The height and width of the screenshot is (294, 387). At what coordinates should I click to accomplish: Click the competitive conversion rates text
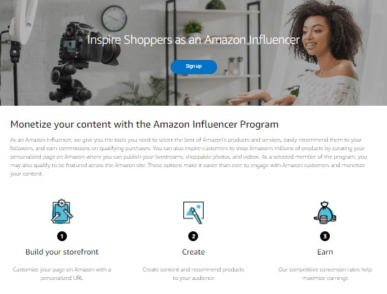(x=325, y=274)
